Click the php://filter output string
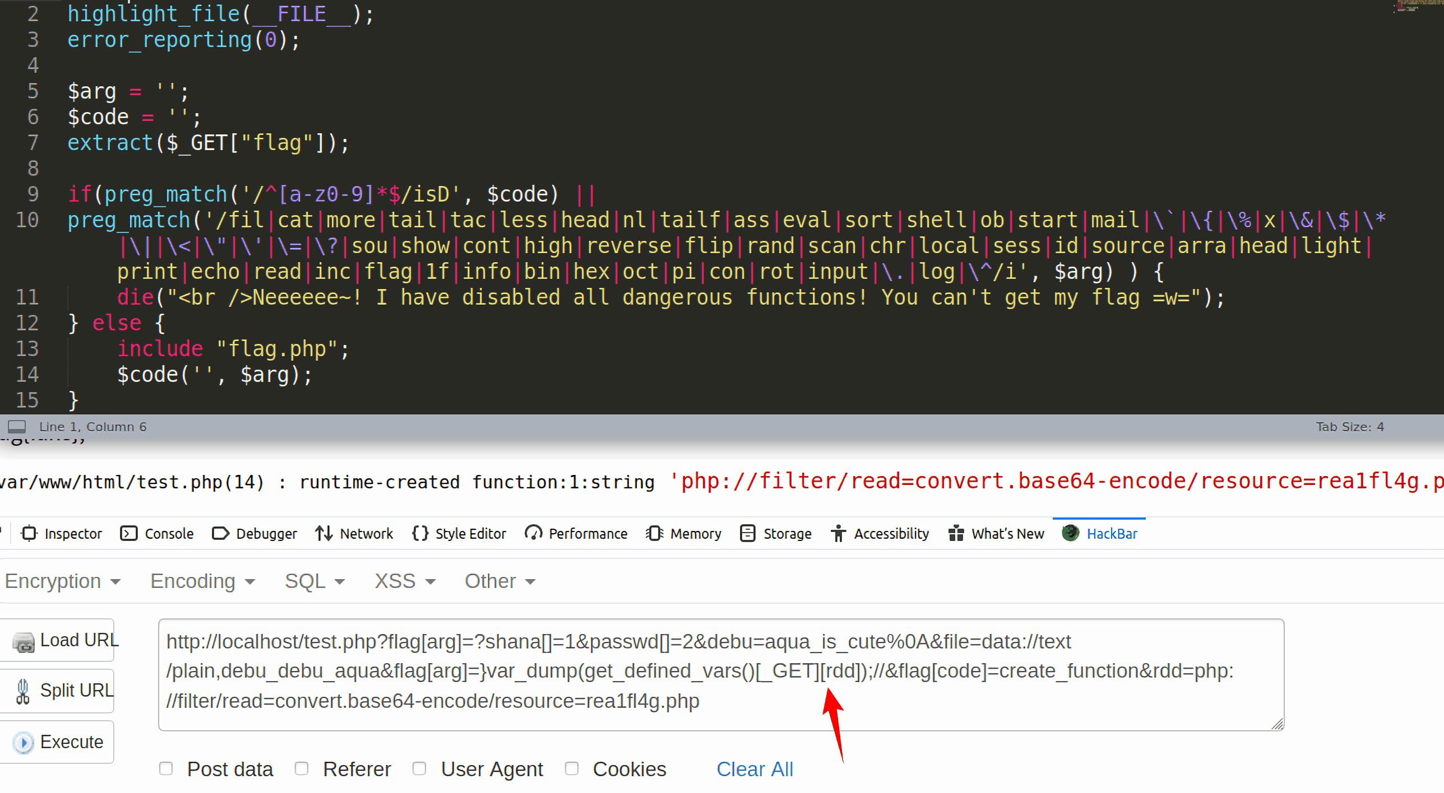This screenshot has height=793, width=1444. tap(1057, 481)
